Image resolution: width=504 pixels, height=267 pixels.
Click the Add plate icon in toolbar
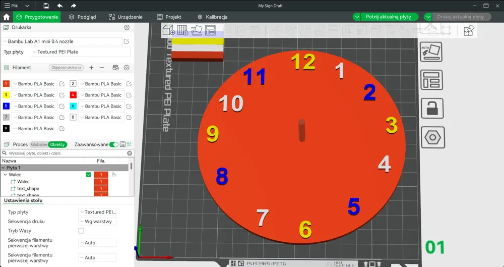tap(182, 30)
